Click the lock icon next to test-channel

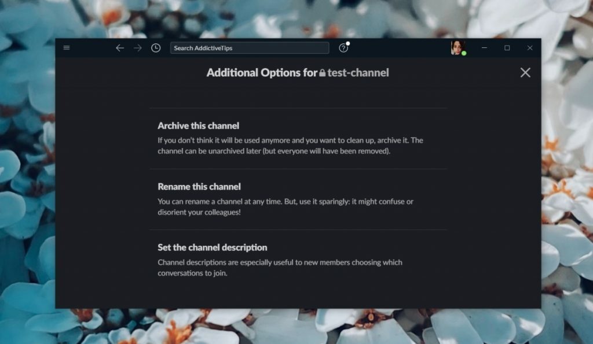point(322,73)
